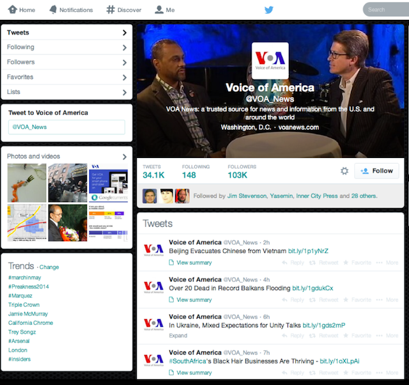Click the 28 others followers link
The image size is (409, 385).
click(x=364, y=196)
